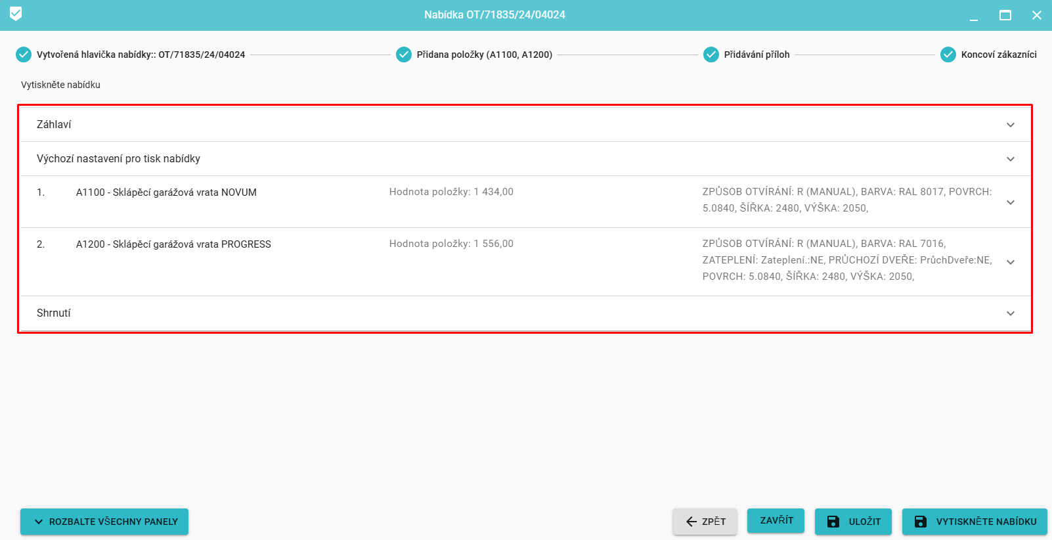Maximize the Nabídka window

[x=1005, y=15]
